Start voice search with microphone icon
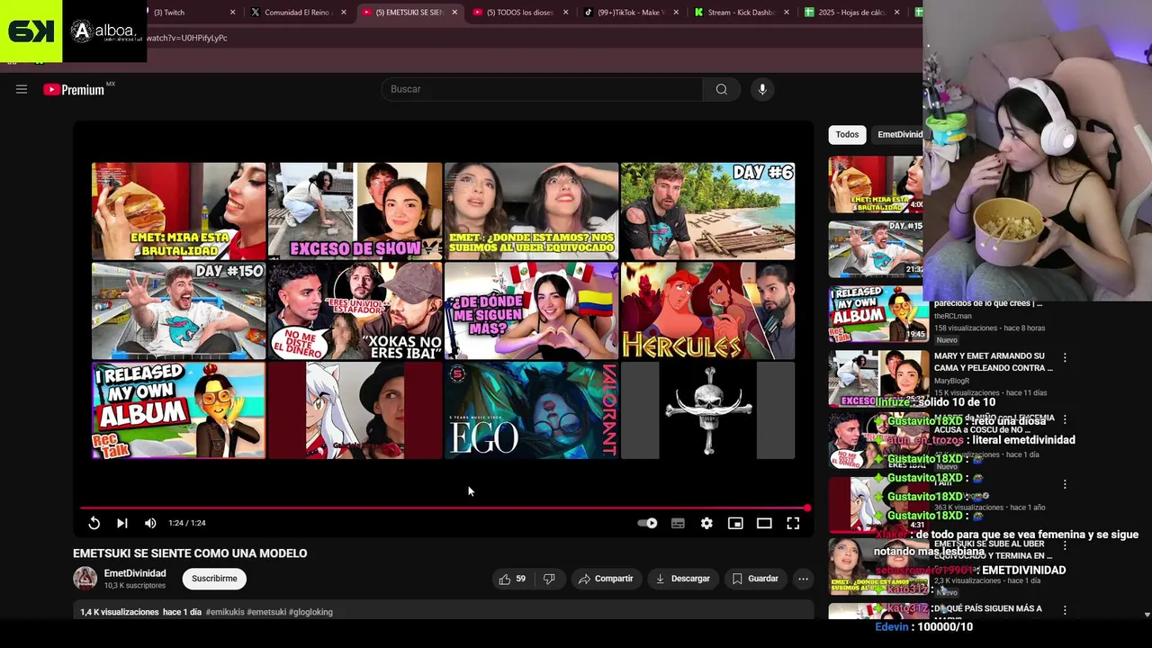Image resolution: width=1152 pixels, height=648 pixels. 762,89
